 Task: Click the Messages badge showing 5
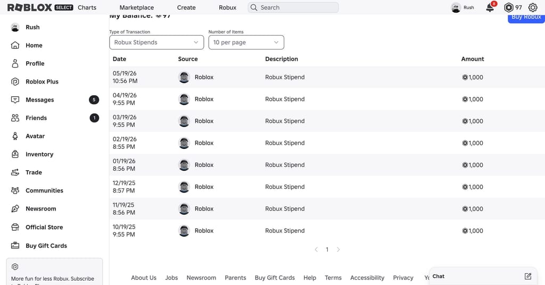pos(94,99)
